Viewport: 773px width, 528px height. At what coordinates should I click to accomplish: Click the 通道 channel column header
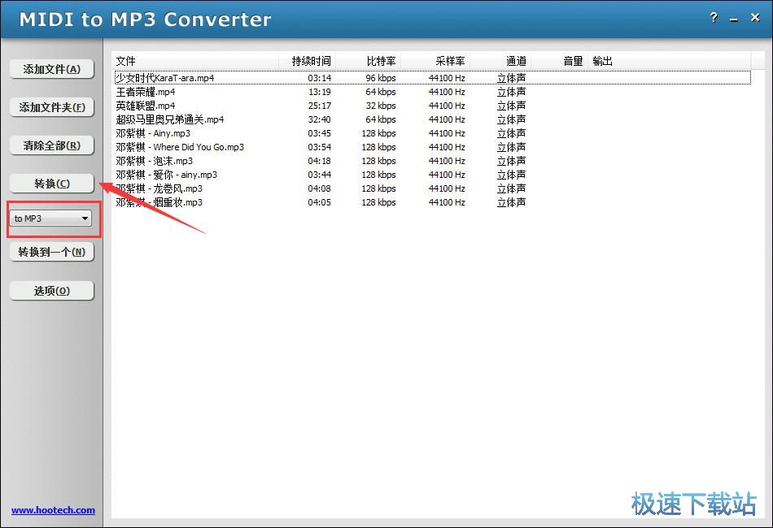click(x=515, y=60)
